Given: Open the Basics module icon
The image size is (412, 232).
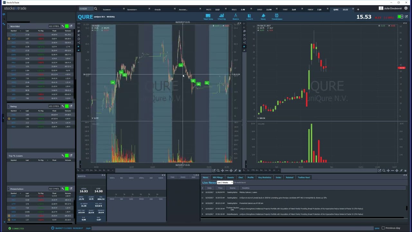Looking at the screenshot, I should (236, 17).
